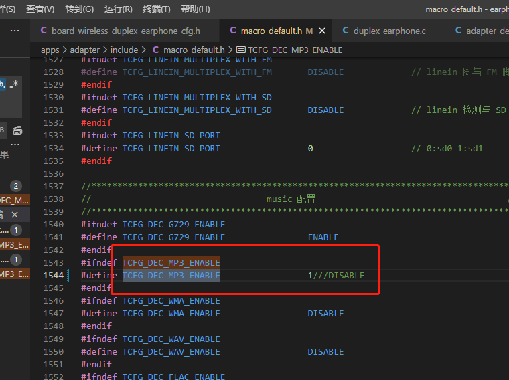The width and height of the screenshot is (509, 380).
Task: Click TCFG_DEC_MP3_ENABLE breadcrumb symbol
Action: [295, 50]
